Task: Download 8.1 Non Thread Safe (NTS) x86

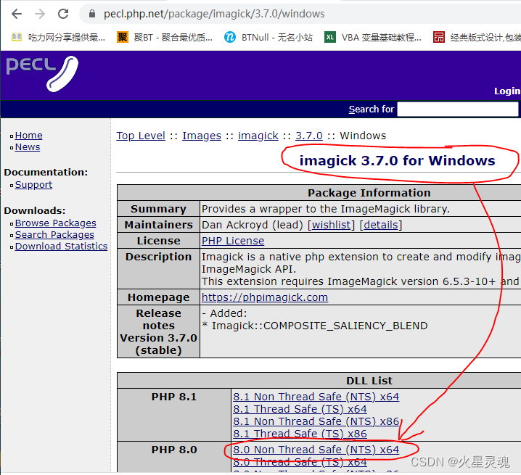Action: 316,421
